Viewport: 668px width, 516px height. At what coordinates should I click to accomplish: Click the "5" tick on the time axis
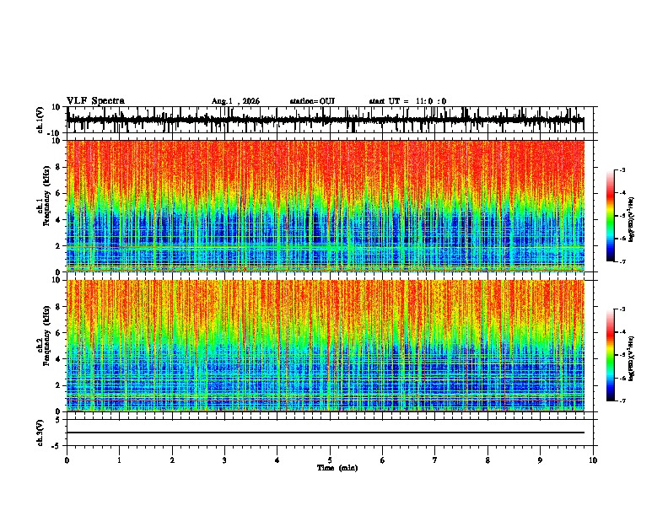pyautogui.click(x=330, y=460)
